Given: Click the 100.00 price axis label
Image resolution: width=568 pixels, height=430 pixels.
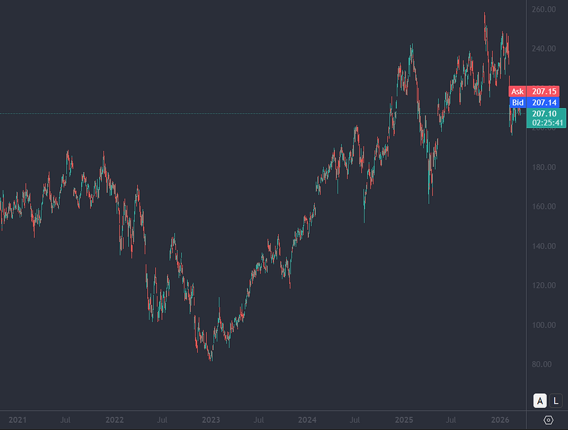Looking at the screenshot, I should [544, 325].
